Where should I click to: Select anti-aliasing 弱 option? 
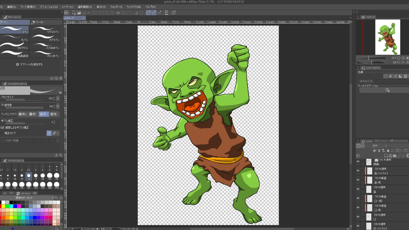(33, 114)
